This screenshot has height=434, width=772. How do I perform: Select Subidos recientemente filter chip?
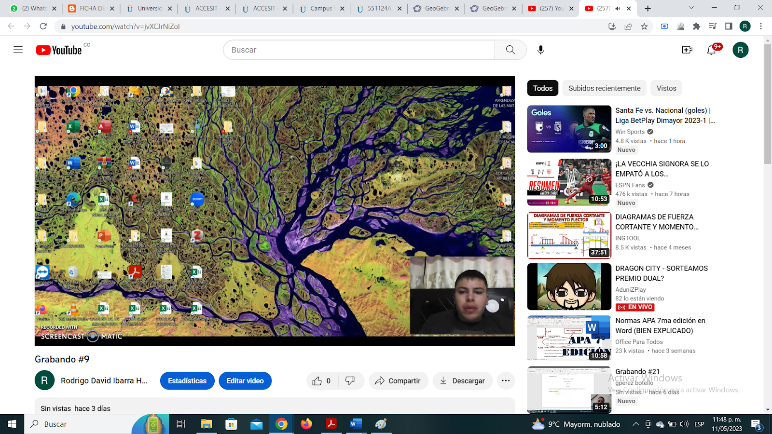pyautogui.click(x=605, y=88)
